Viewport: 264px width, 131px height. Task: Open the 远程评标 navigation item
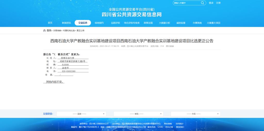115,23
